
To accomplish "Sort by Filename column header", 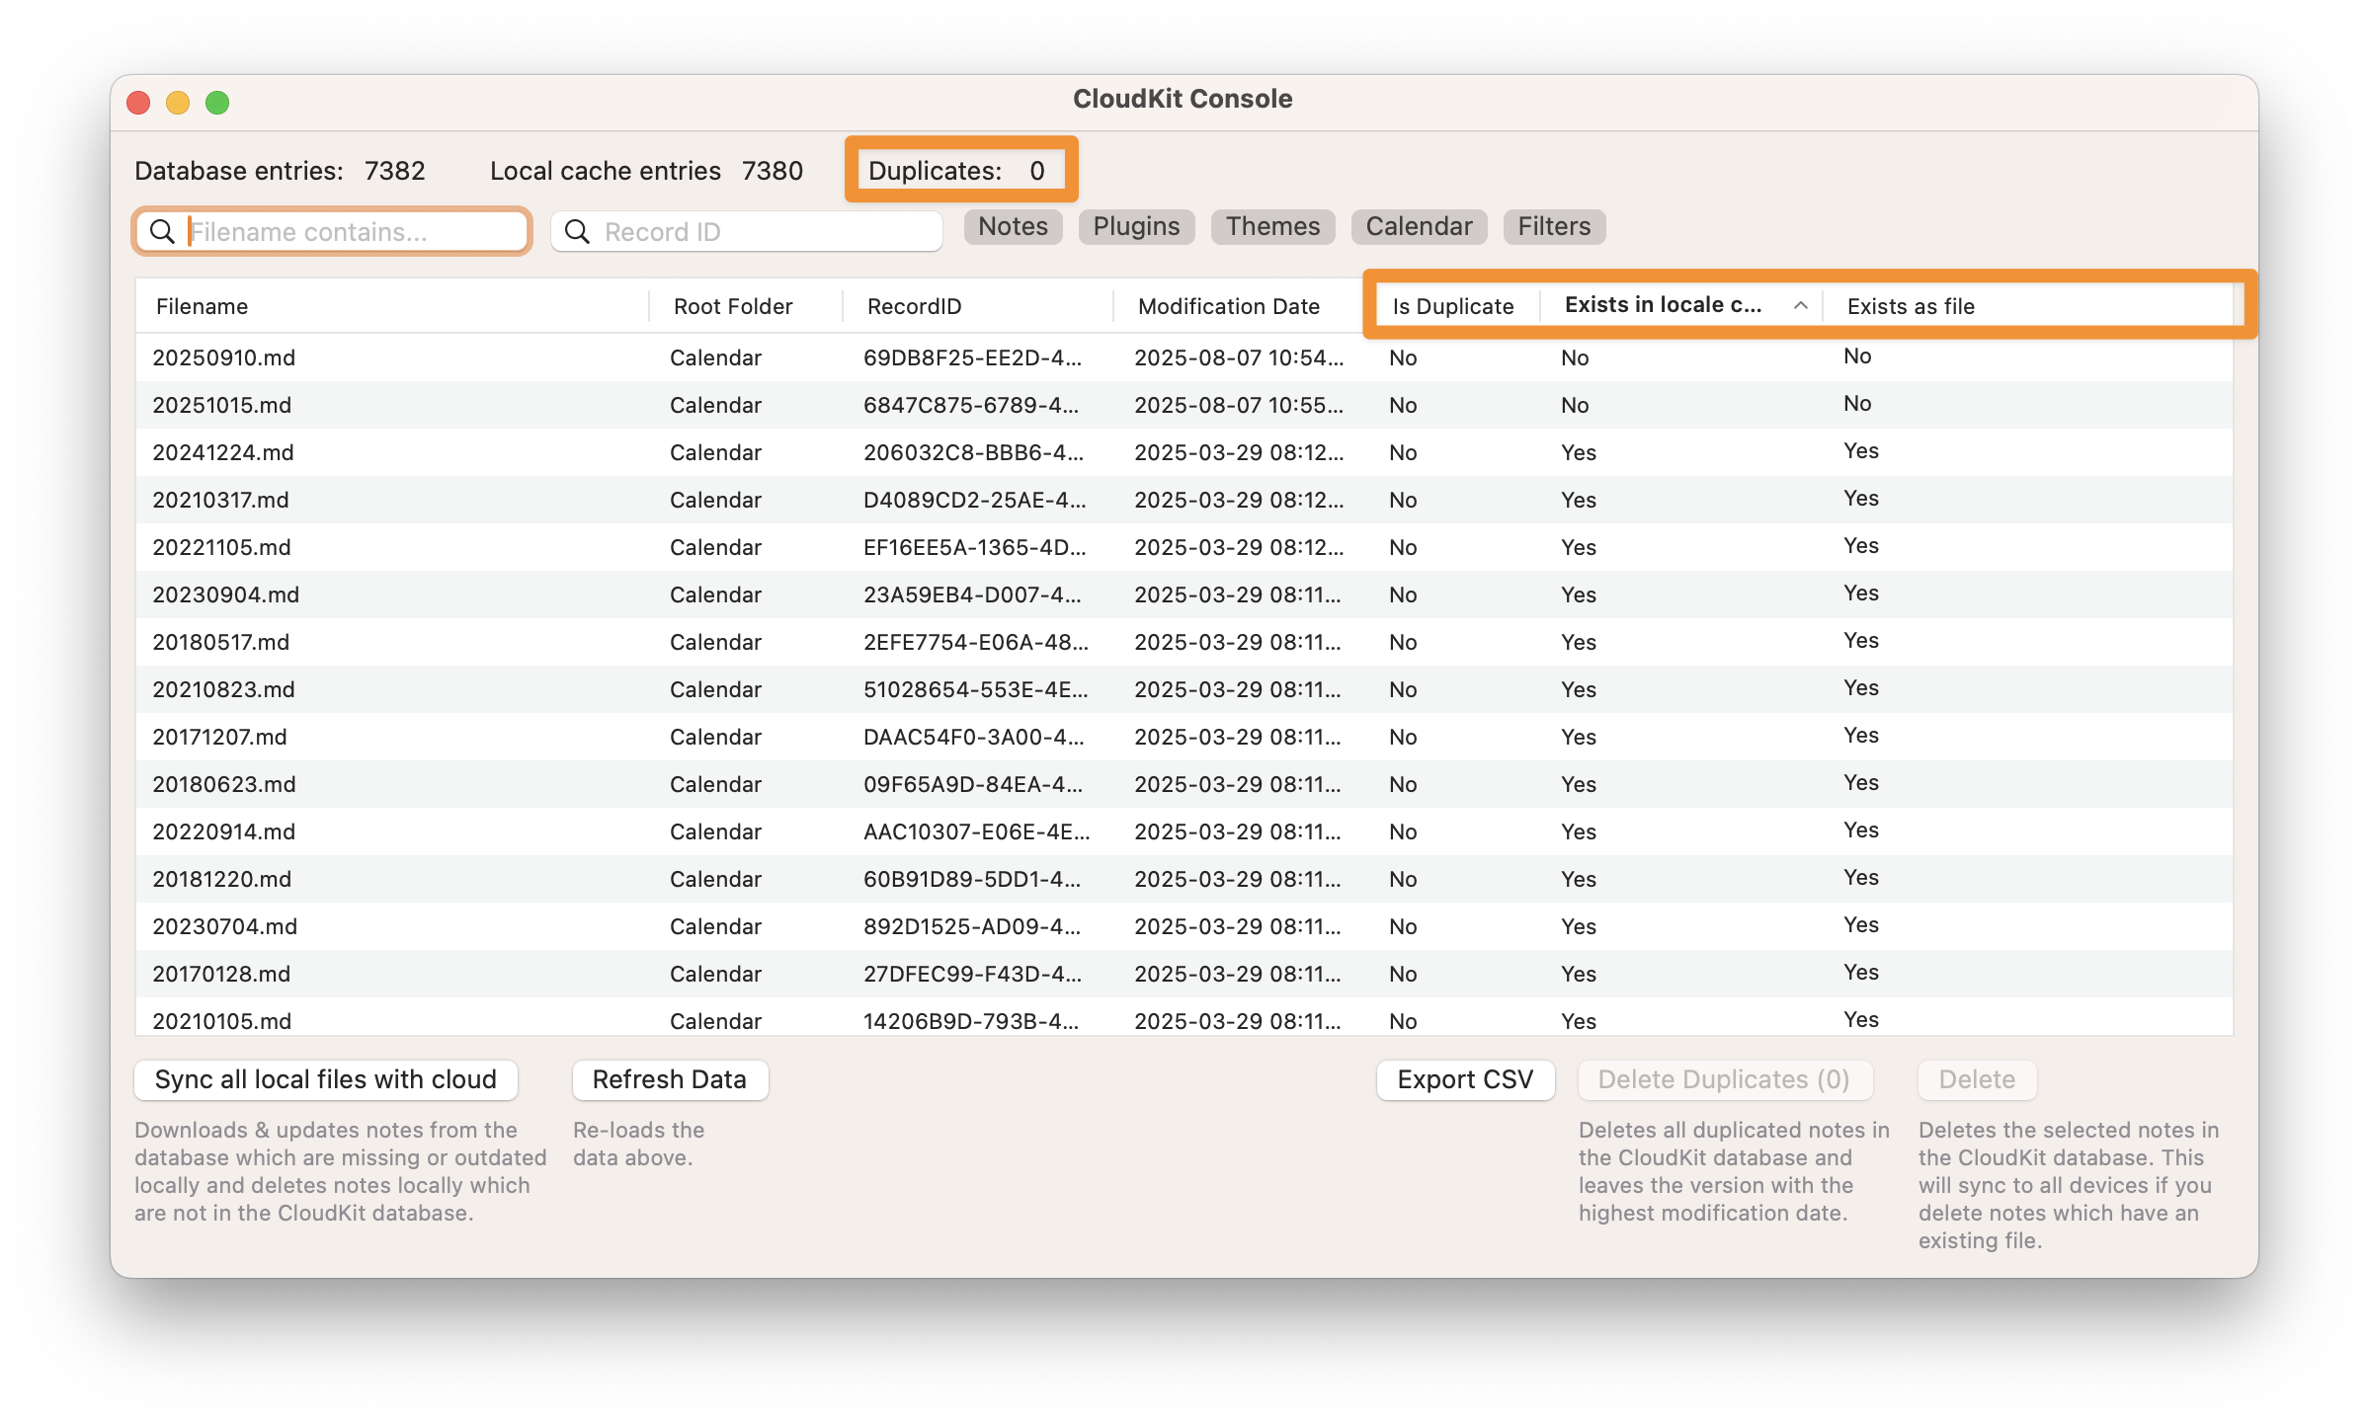I will tap(392, 306).
